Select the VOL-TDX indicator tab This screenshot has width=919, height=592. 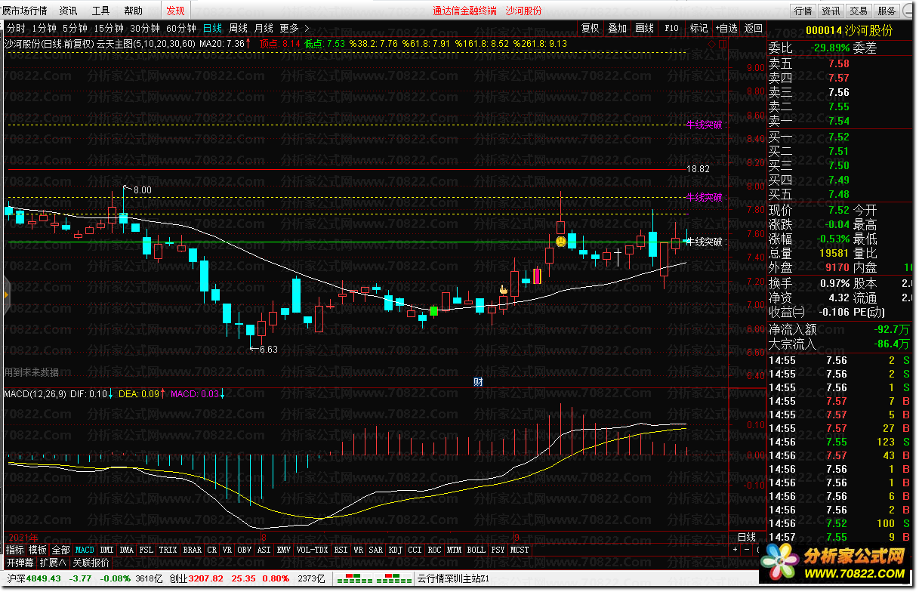point(312,550)
